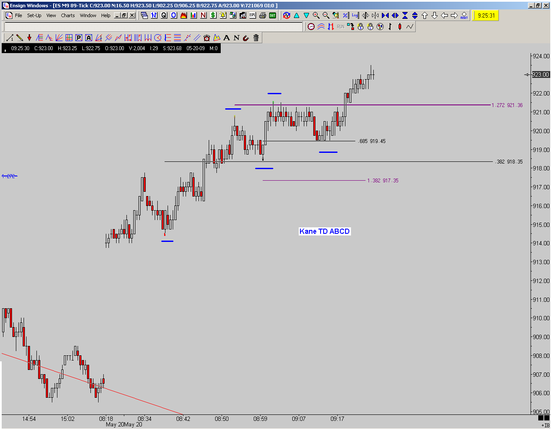Toggle the L lock icon
This screenshot has width=552, height=429.
(x=370, y=27)
